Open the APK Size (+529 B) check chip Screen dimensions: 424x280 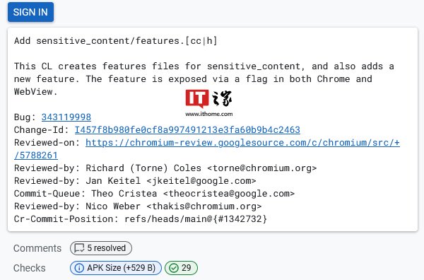tap(116, 268)
